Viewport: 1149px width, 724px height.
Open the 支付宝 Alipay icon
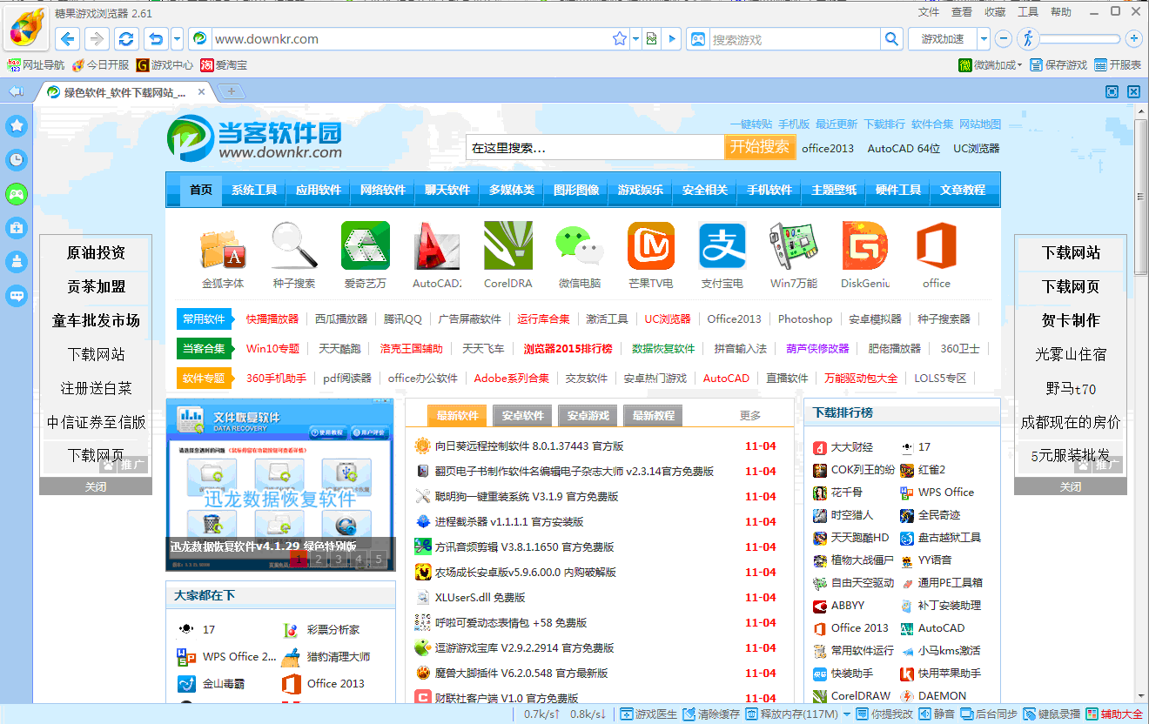coord(722,246)
